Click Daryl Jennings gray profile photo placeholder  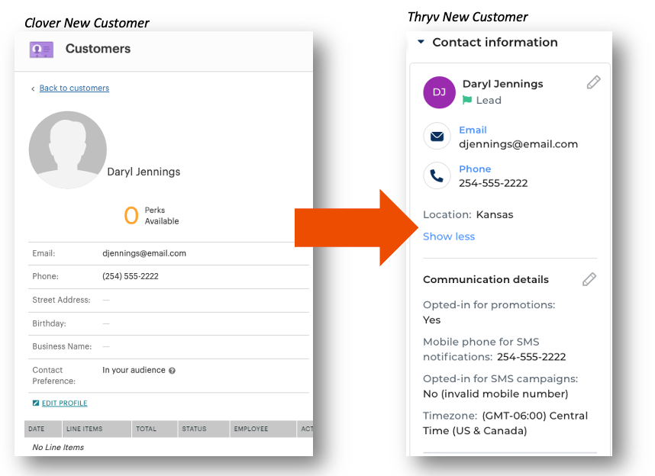tap(68, 150)
